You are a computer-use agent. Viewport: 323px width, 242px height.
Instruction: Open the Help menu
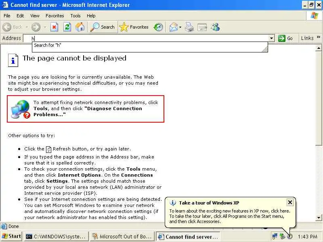[91, 16]
